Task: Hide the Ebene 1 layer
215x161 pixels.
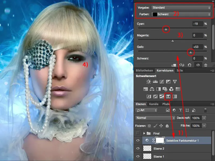Action: (x=138, y=156)
